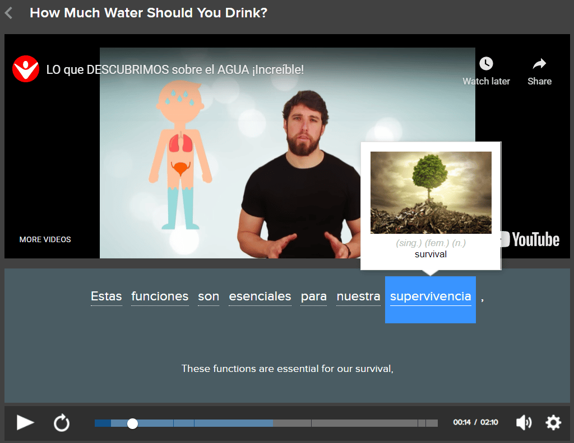Screen dimensions: 574x443
Task: Select the word 'funciones' in subtitle
Action: pos(160,296)
